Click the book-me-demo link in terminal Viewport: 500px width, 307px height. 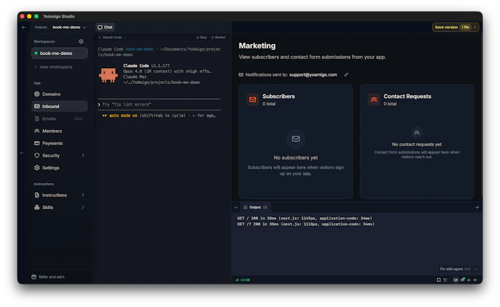(x=139, y=49)
